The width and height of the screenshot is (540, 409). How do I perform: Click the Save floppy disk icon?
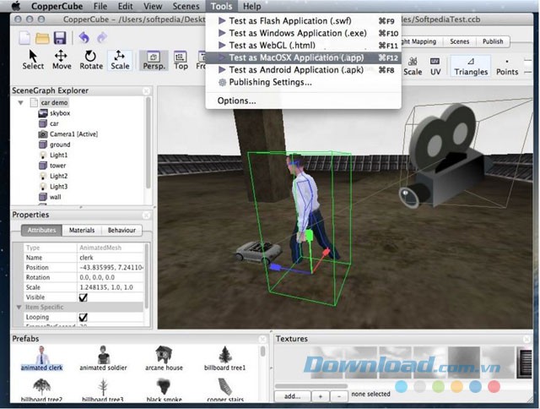click(x=60, y=37)
